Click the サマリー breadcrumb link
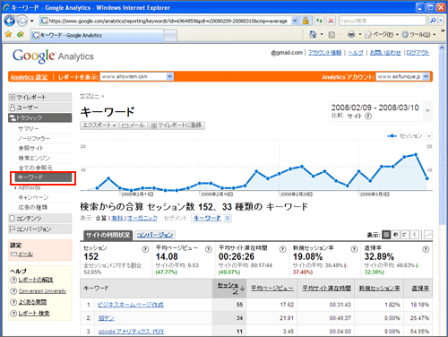 pos(90,96)
